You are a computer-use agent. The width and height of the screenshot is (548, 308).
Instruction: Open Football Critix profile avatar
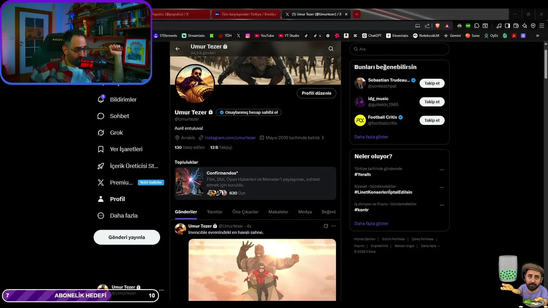tap(360, 120)
